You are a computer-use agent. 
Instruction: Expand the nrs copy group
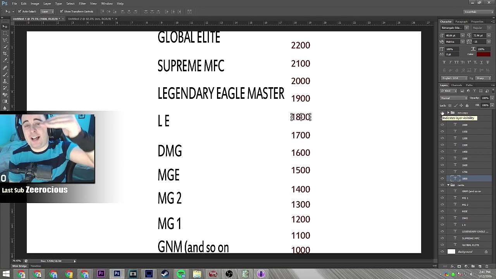point(448,113)
